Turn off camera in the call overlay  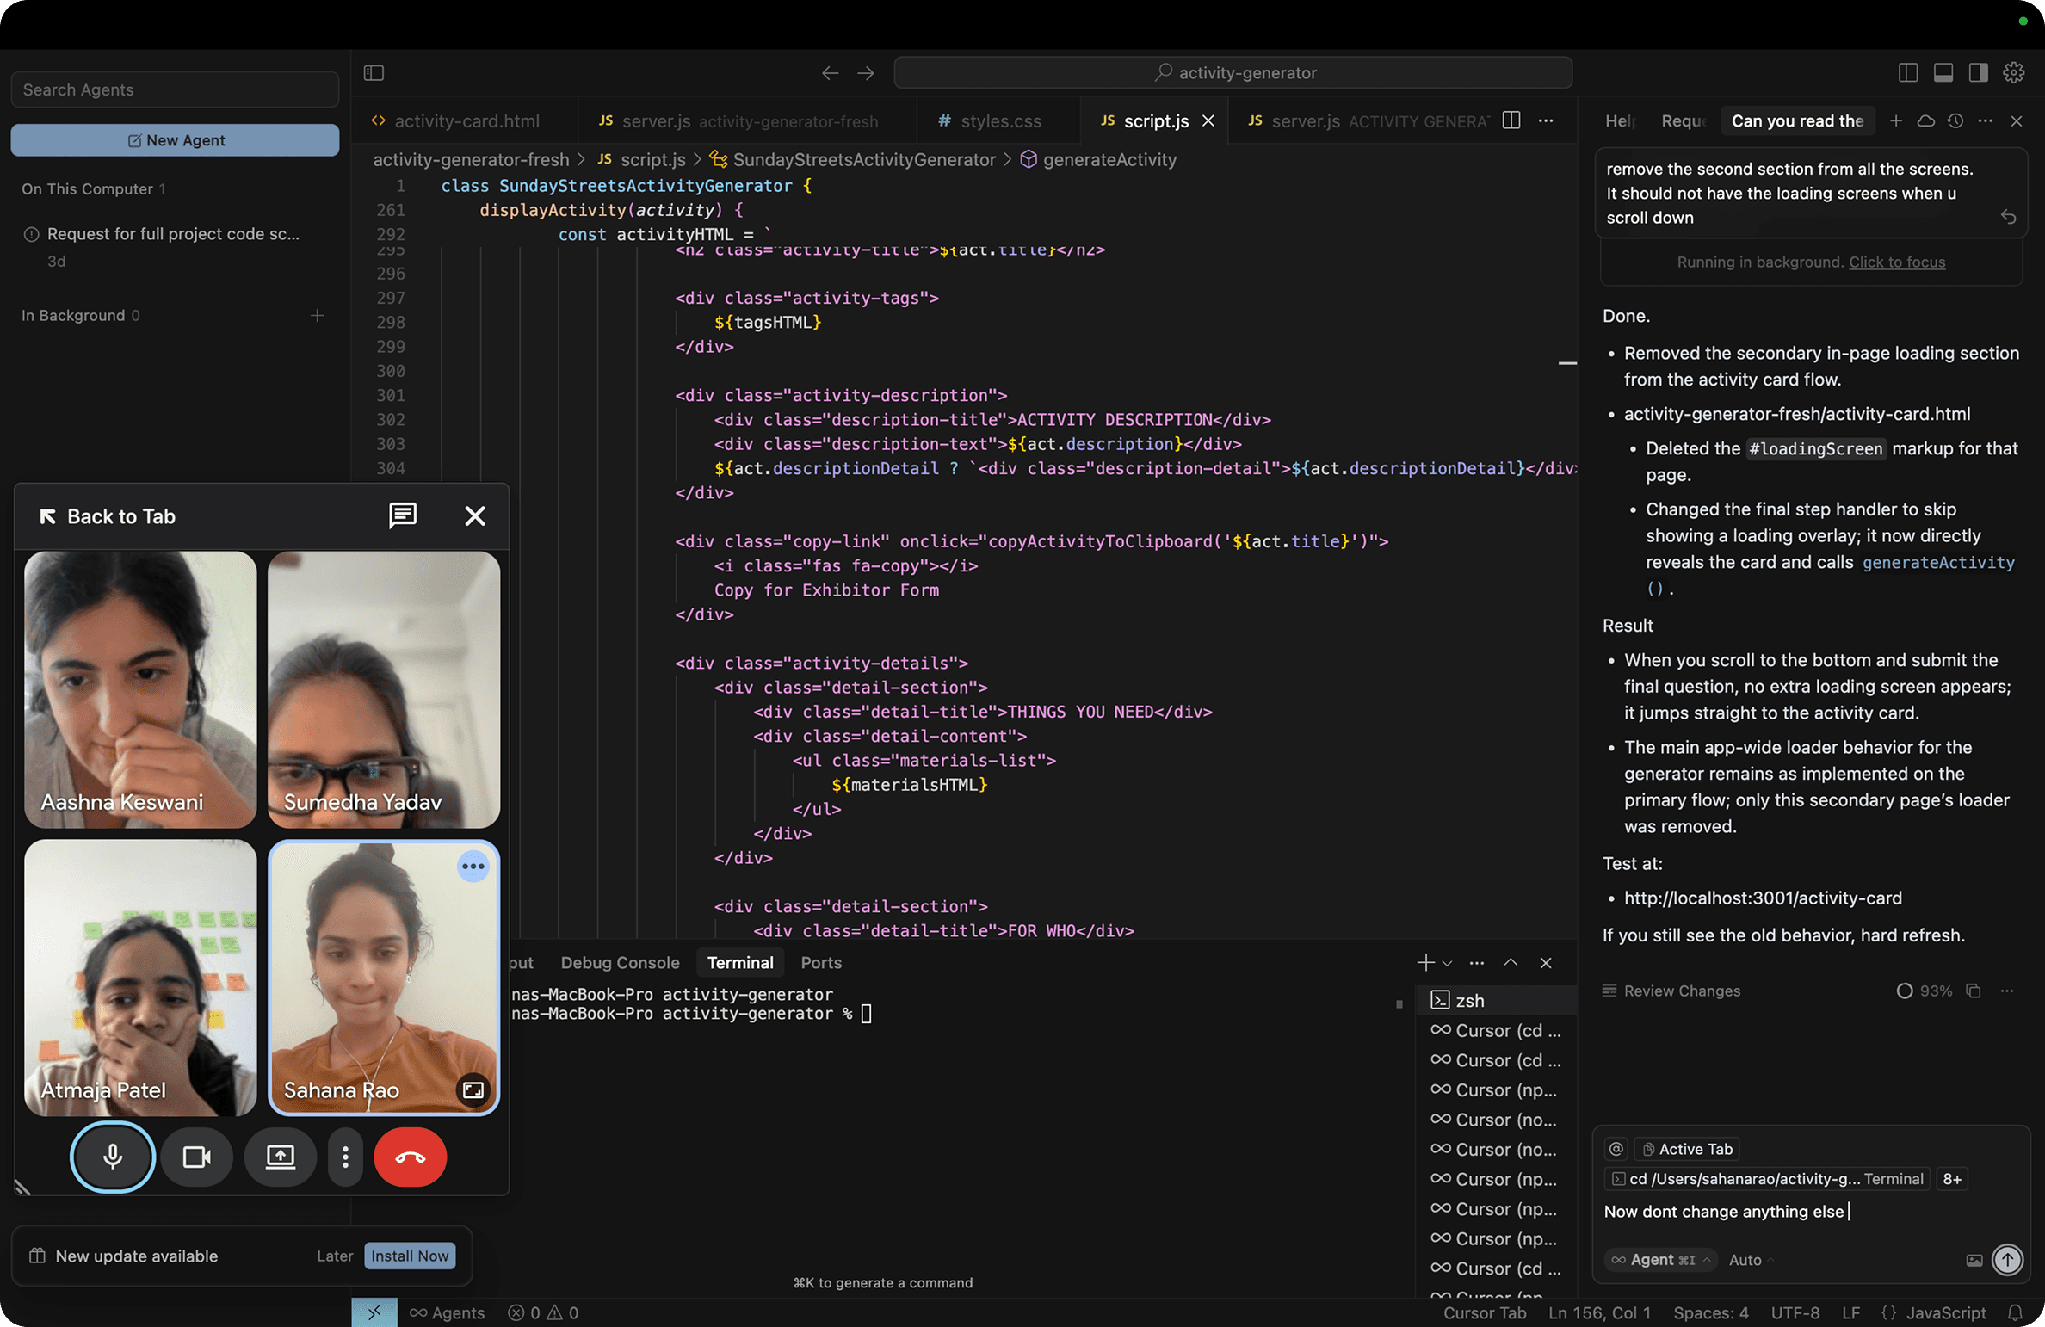point(196,1157)
